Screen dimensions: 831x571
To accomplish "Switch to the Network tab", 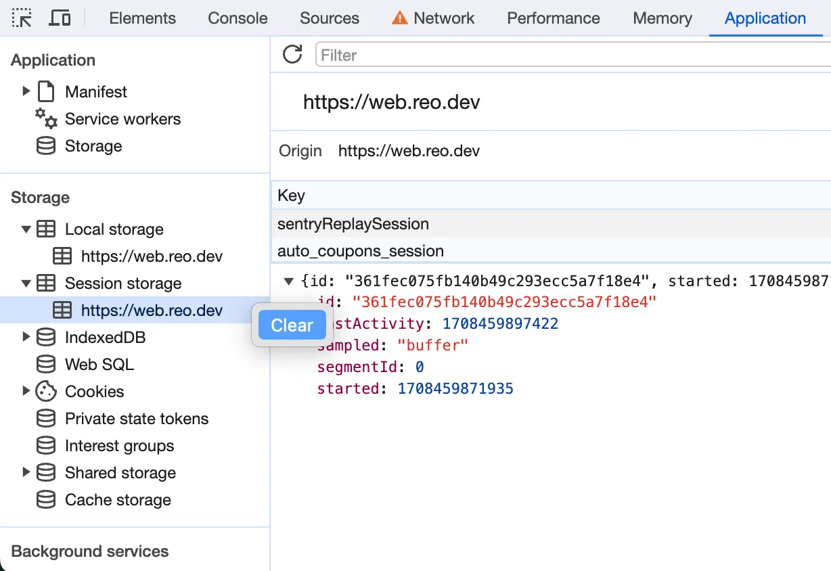I will [x=434, y=18].
